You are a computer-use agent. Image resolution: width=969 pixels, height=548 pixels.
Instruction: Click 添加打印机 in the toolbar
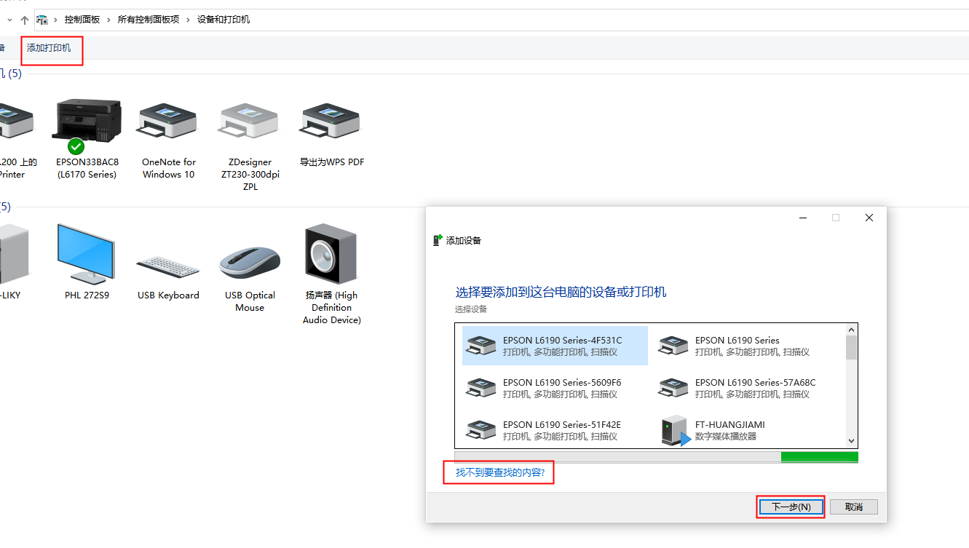[x=50, y=48]
